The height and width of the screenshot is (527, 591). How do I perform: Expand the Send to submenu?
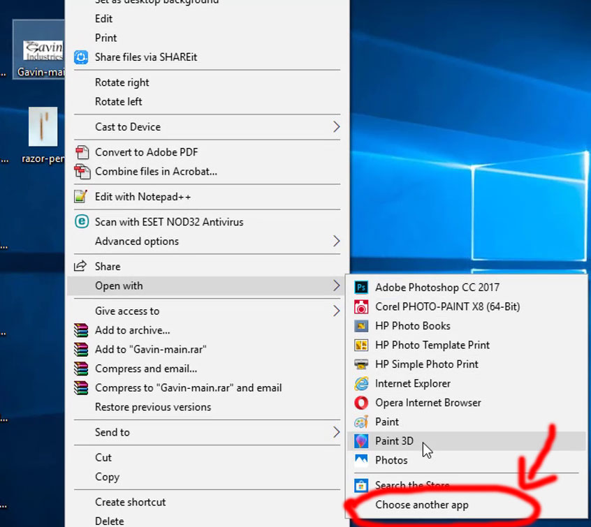click(113, 432)
